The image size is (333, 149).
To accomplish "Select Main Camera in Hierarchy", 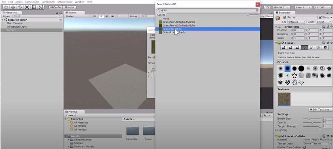I will 14,23.
